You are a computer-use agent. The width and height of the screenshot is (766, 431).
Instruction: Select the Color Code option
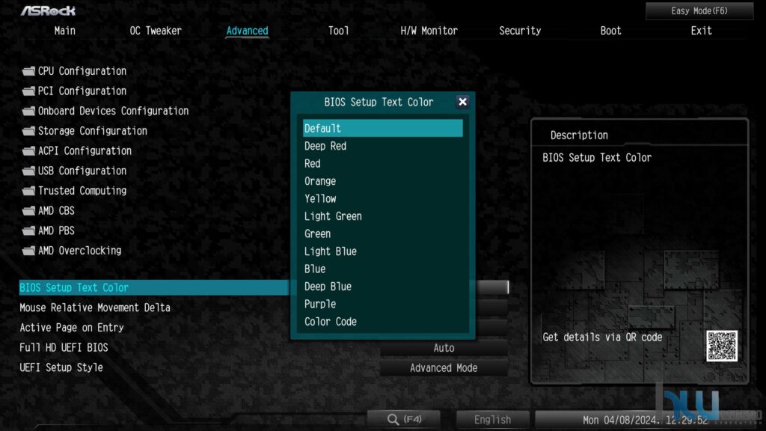coord(382,322)
